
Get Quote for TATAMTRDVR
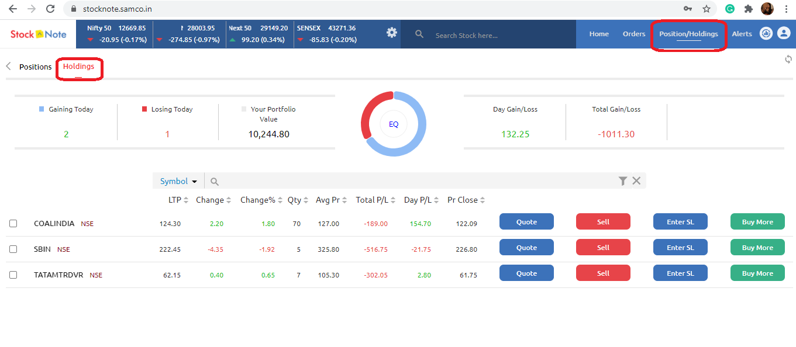pos(526,273)
